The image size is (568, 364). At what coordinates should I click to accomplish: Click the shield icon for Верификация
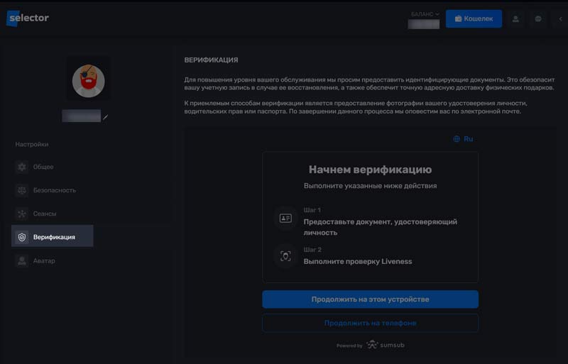point(22,237)
